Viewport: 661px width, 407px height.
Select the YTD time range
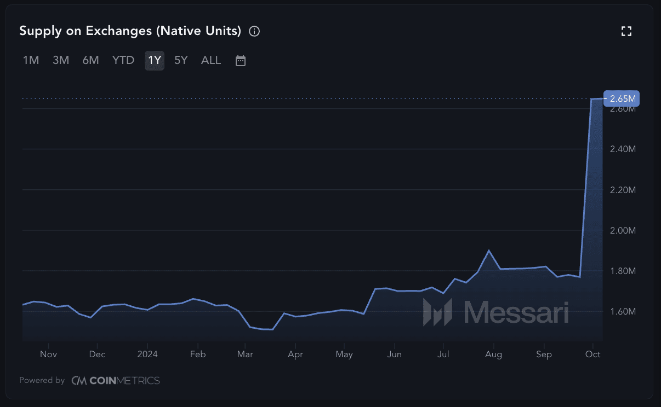coord(123,60)
